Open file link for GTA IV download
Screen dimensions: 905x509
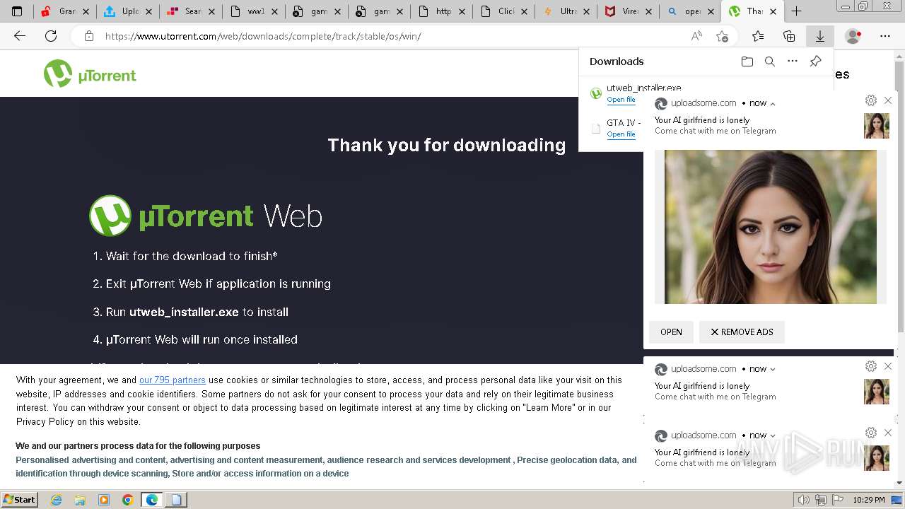click(x=621, y=134)
